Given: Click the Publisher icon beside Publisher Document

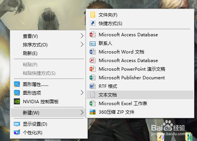Looking at the screenshot, I should coord(93,78).
